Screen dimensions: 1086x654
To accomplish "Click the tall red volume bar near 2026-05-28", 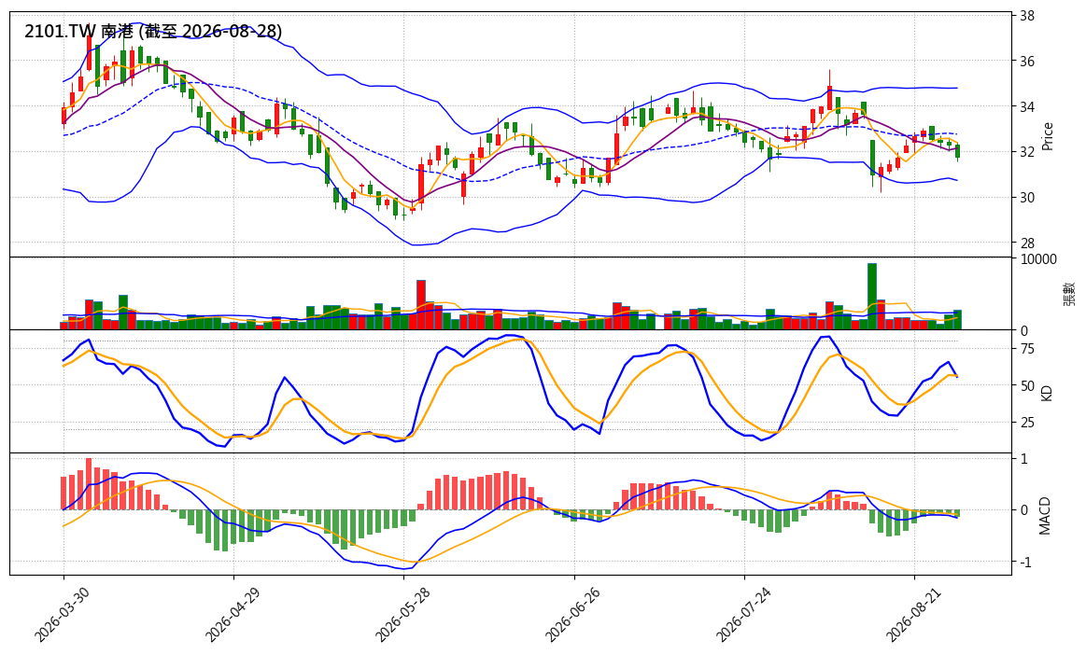I will 421,304.
